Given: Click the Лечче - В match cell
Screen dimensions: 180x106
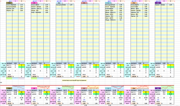Looking at the screenshot, I should tap(108, 10).
